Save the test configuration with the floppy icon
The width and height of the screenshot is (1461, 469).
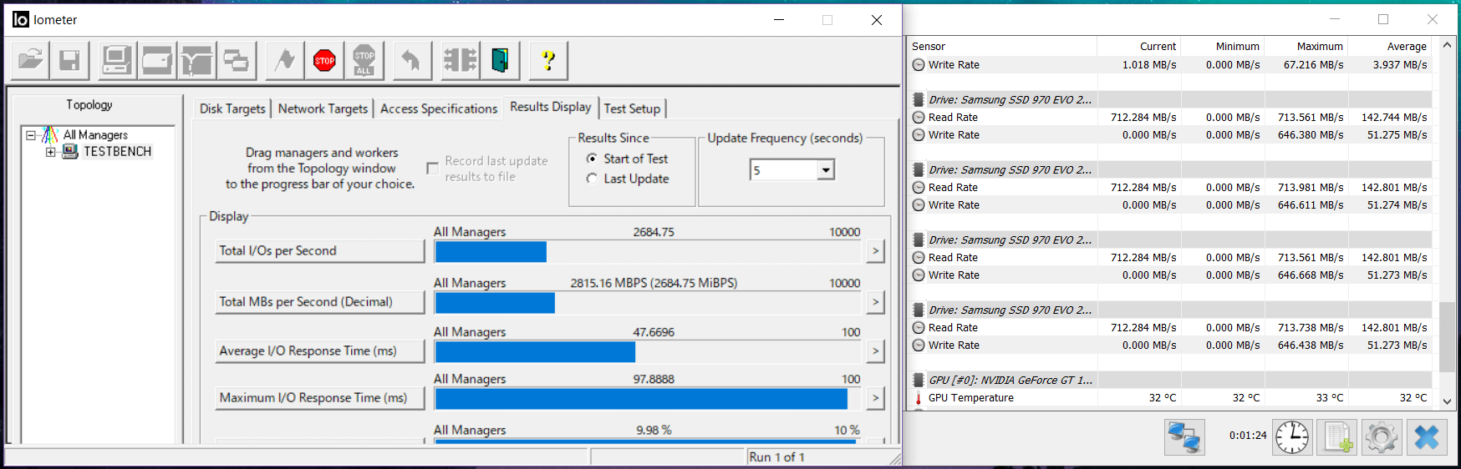point(69,60)
